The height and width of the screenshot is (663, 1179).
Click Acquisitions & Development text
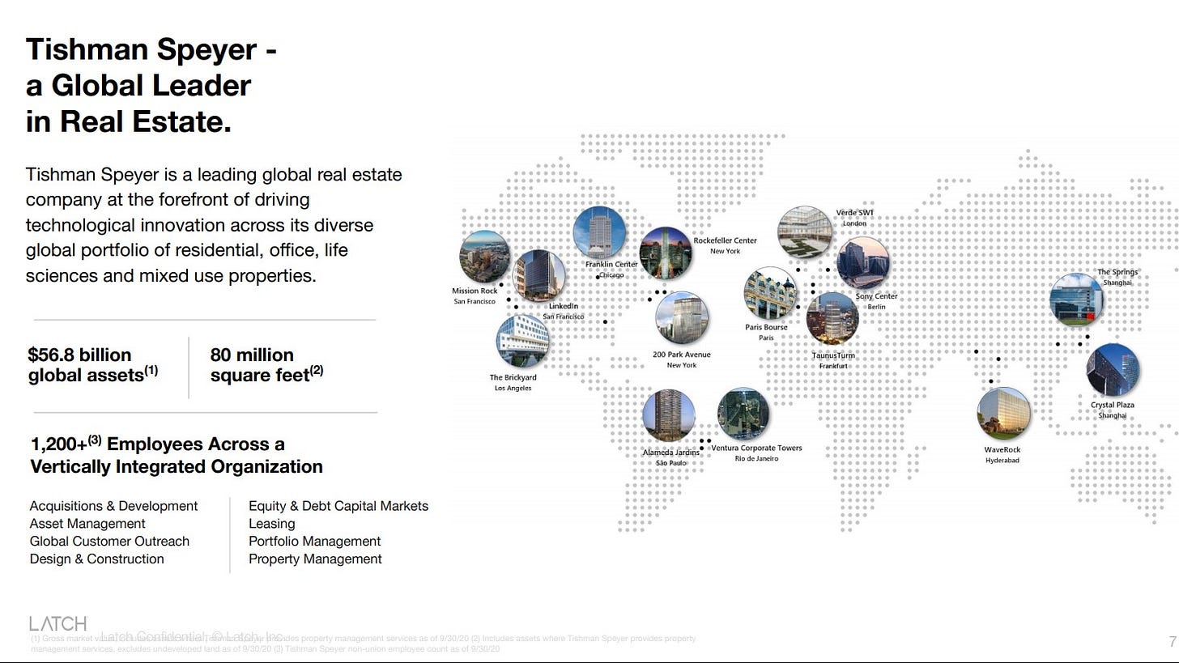click(x=113, y=506)
